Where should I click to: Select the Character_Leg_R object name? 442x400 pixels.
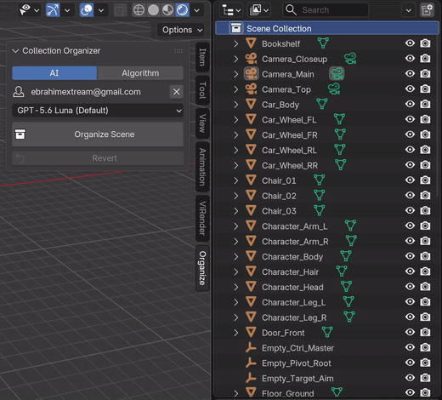coord(294,317)
